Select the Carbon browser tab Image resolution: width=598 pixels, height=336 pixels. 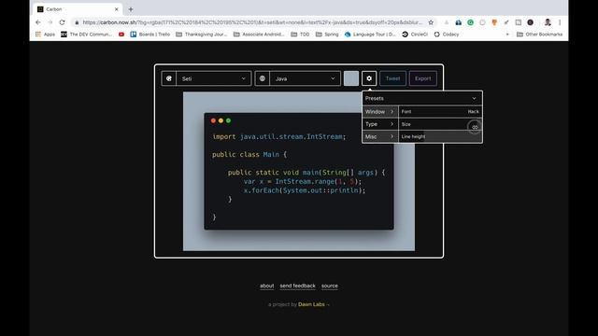coord(78,9)
